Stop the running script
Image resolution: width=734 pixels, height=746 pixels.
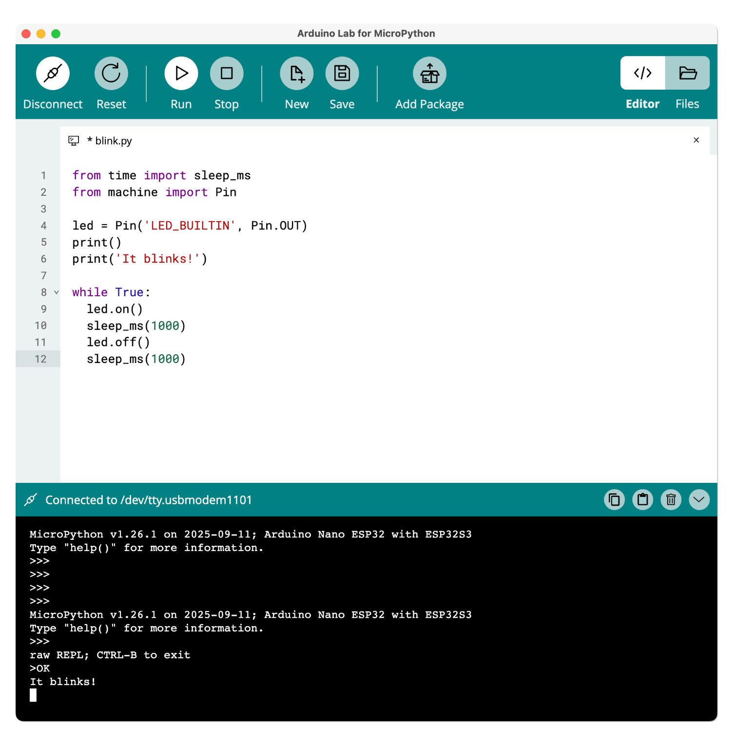point(227,74)
